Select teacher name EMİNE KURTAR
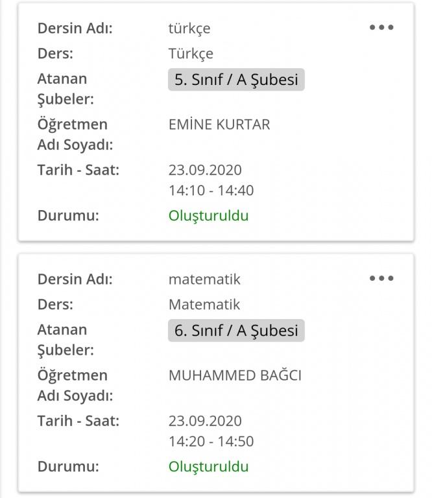Image resolution: width=432 pixels, height=498 pixels. [x=219, y=124]
